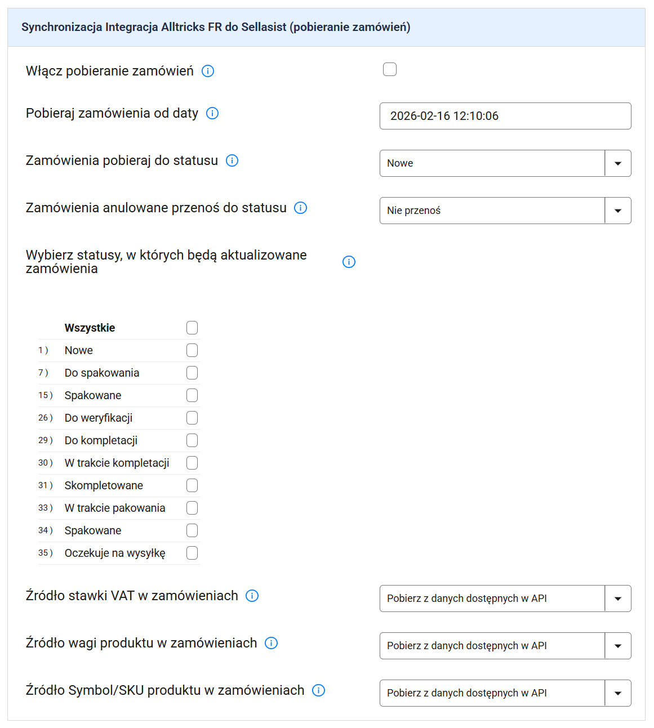Check the Wszystkie statuses checkbox
Screen dimensions: 654x728
(192, 328)
